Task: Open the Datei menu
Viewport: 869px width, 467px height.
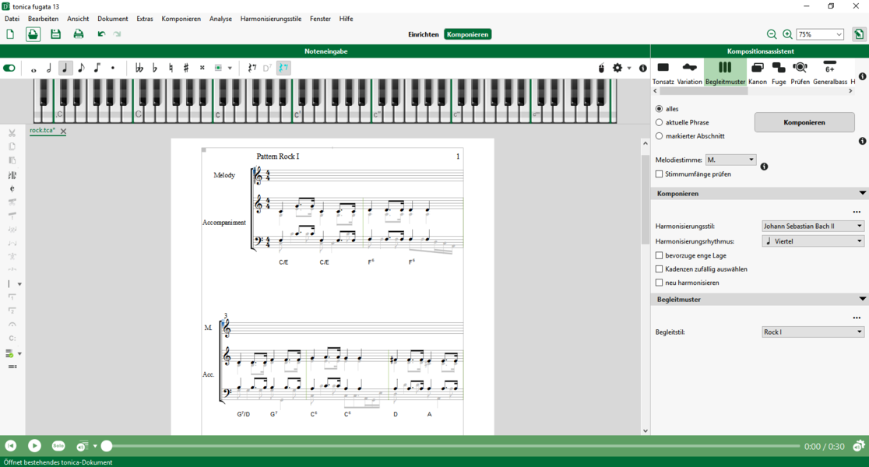Action: click(12, 19)
